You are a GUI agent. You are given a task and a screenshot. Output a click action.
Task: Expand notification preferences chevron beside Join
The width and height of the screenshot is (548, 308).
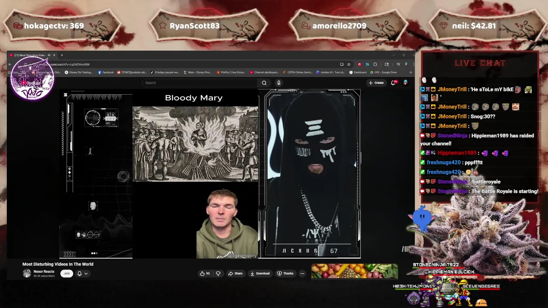(x=86, y=273)
